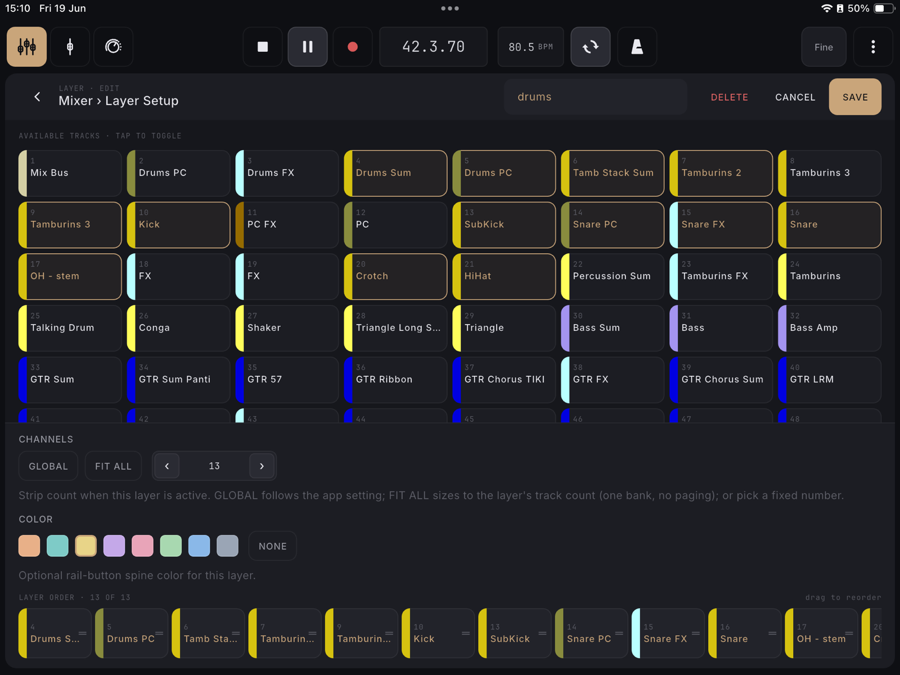Select GLOBAL channel mode
This screenshot has height=675, width=900.
click(48, 466)
